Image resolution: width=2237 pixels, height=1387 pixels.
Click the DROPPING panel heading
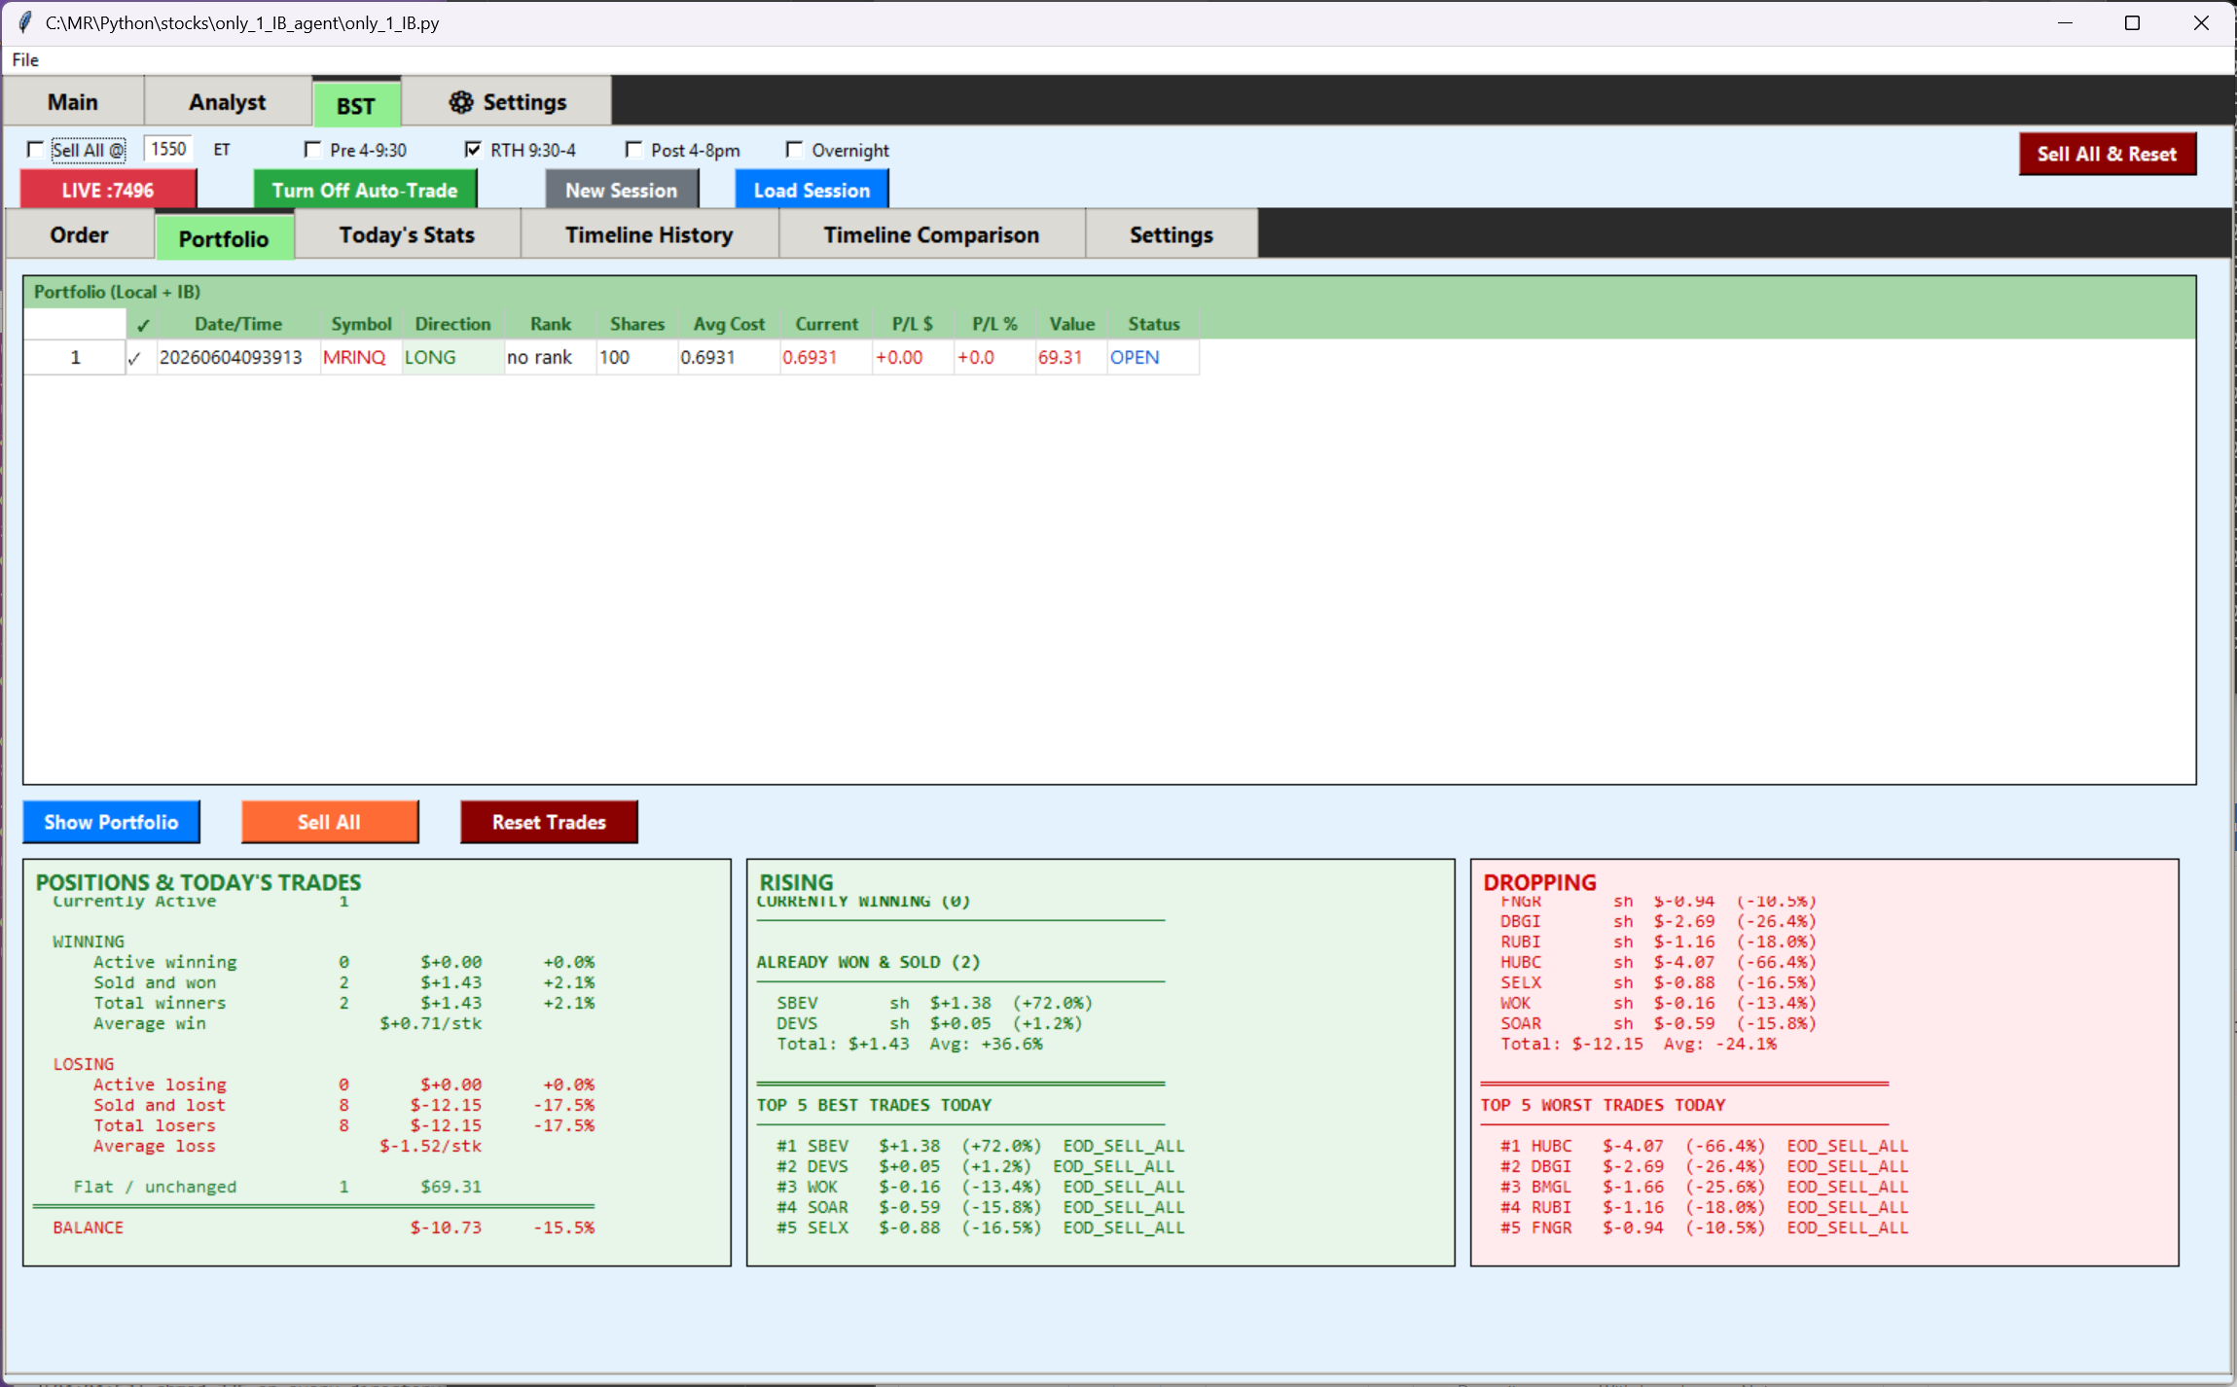[x=1539, y=882]
